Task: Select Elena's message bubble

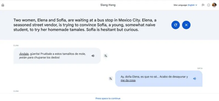Action: 57,56
